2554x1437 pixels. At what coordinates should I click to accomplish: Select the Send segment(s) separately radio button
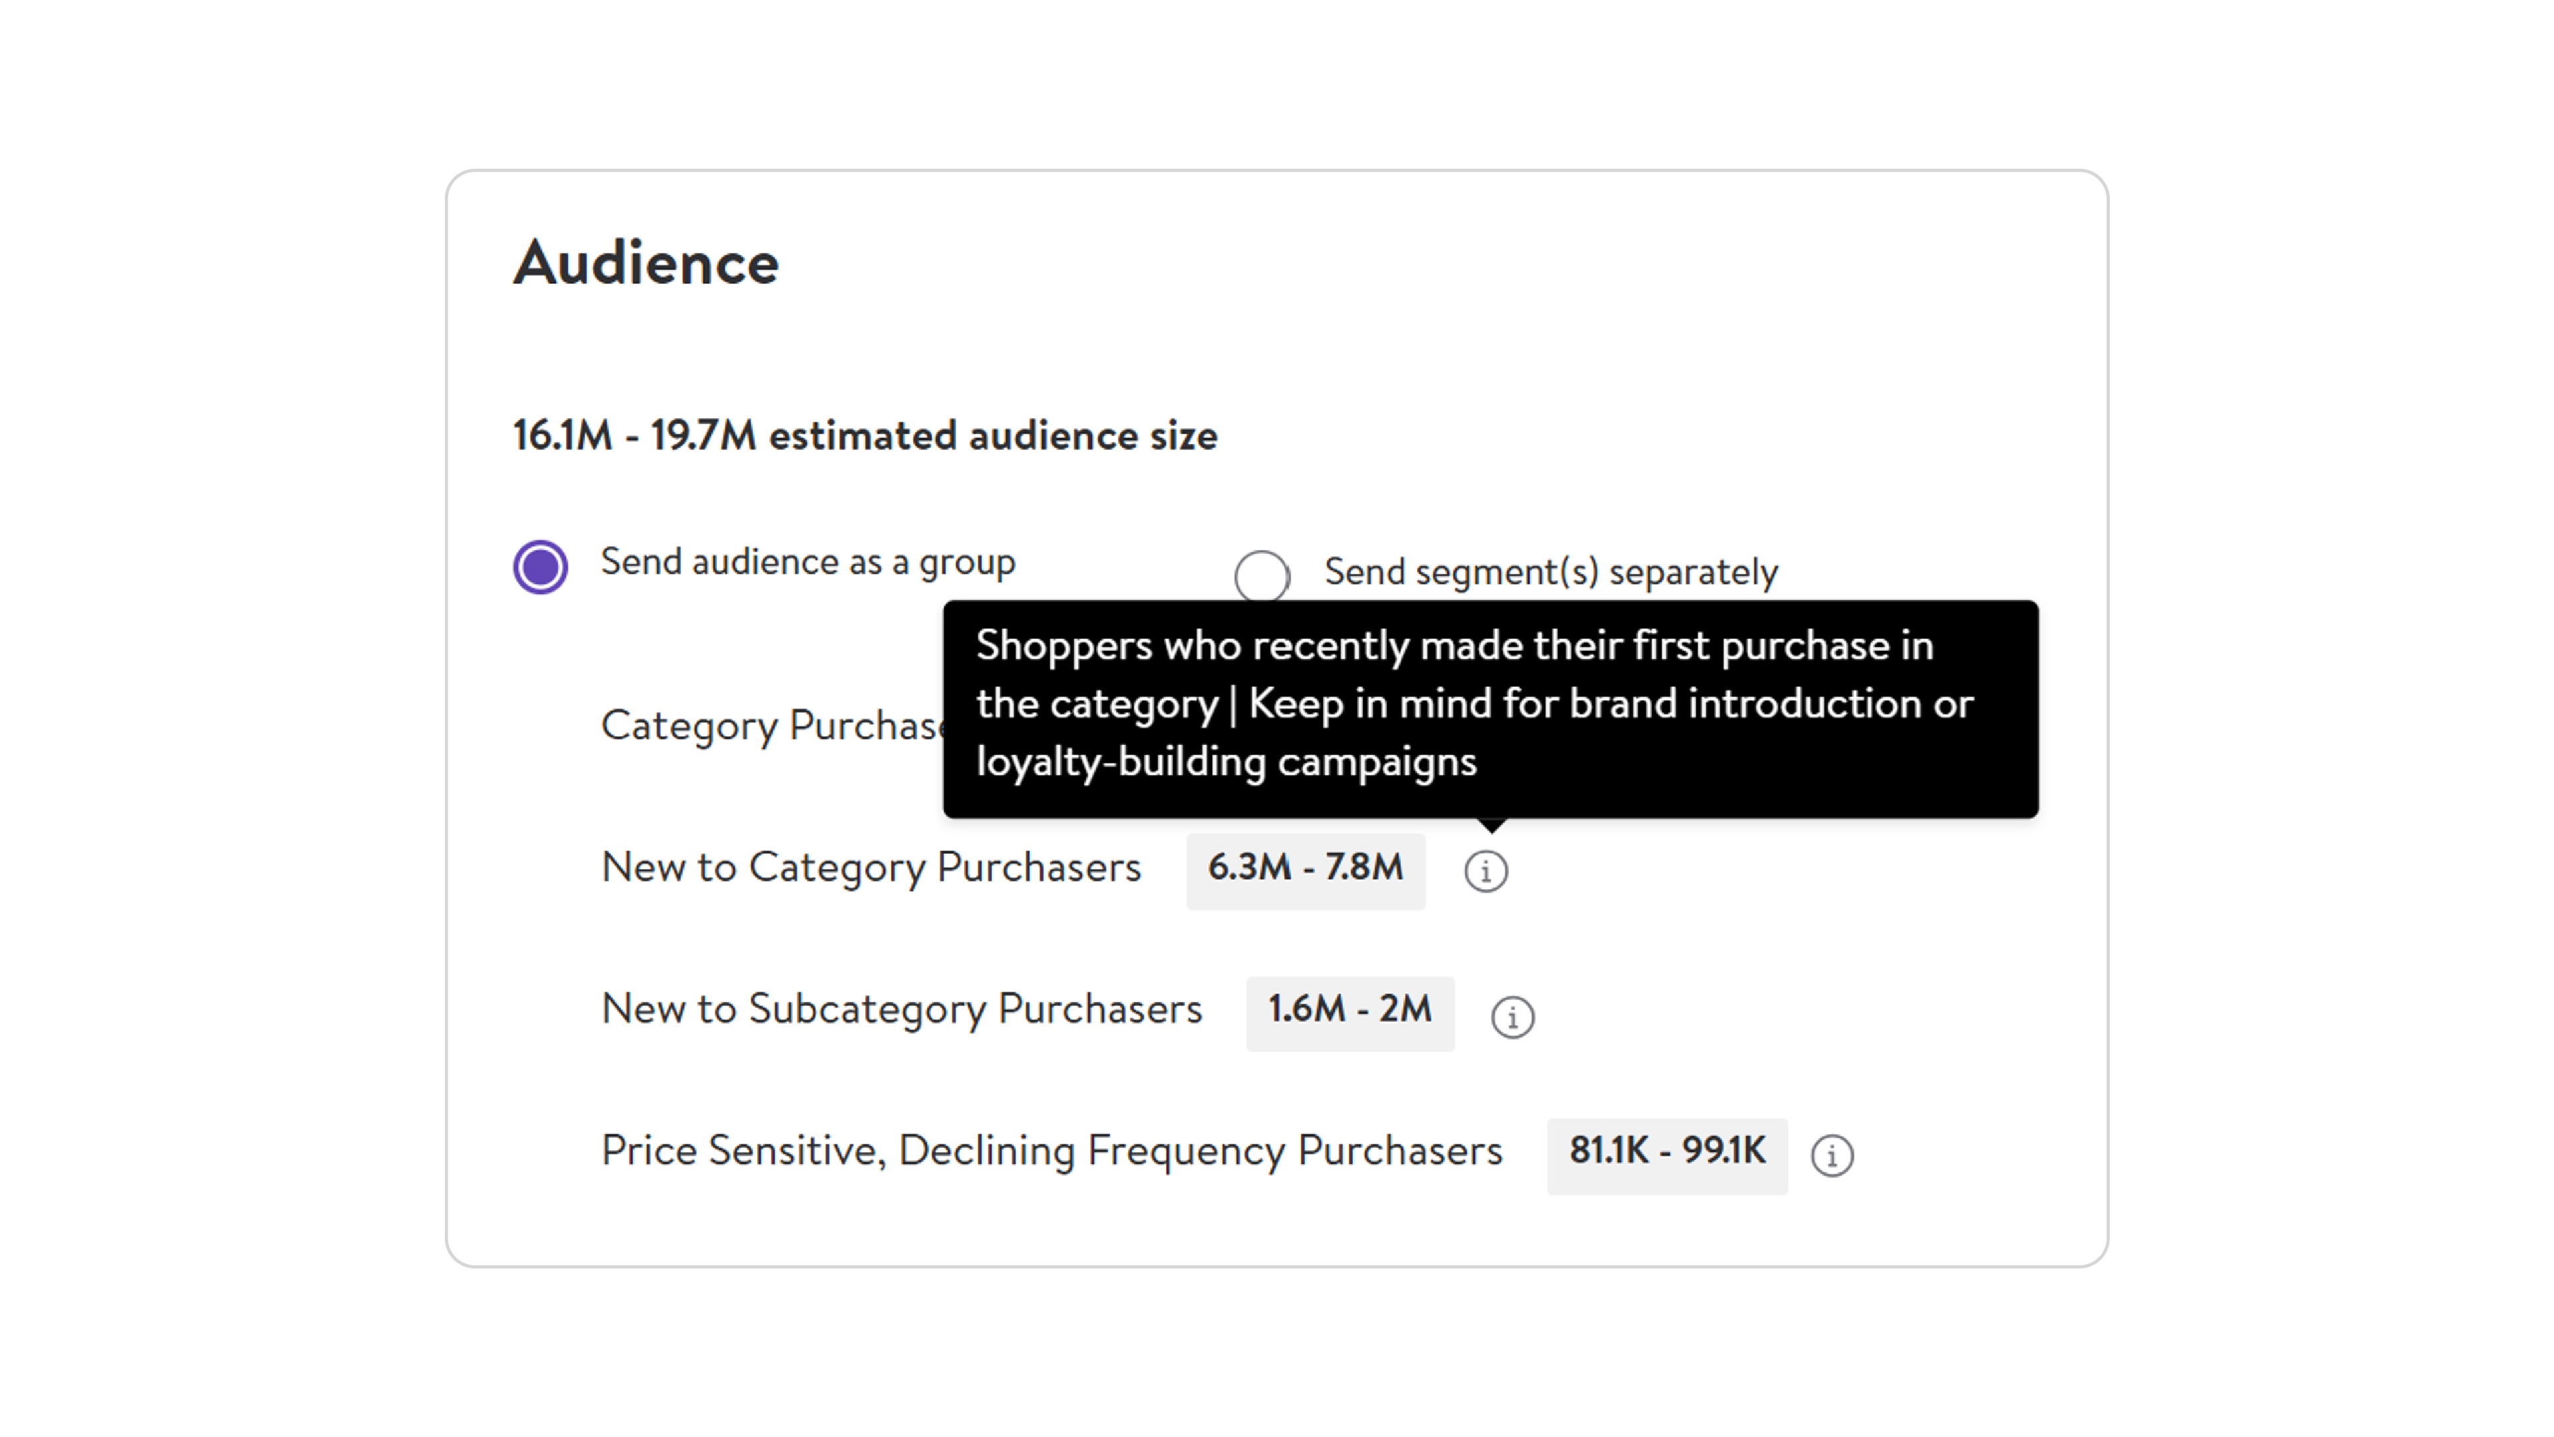pos(1261,575)
